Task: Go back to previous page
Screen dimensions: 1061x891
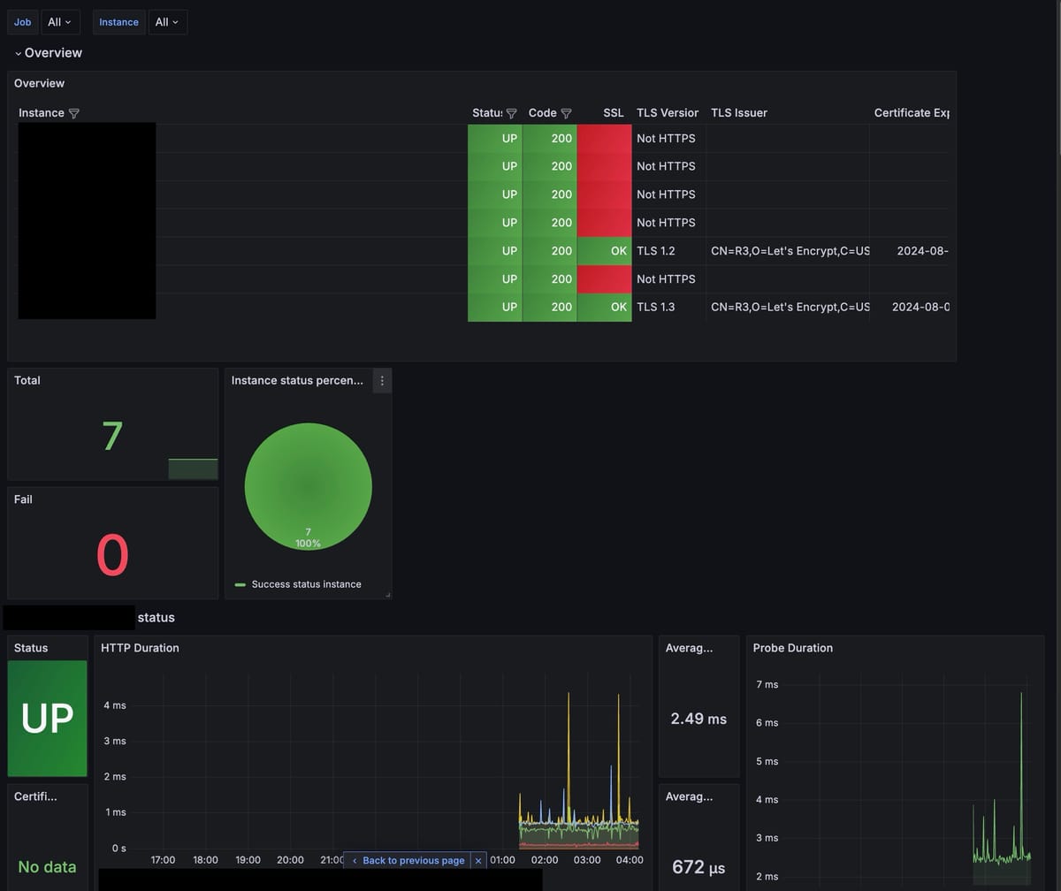Action: (408, 860)
